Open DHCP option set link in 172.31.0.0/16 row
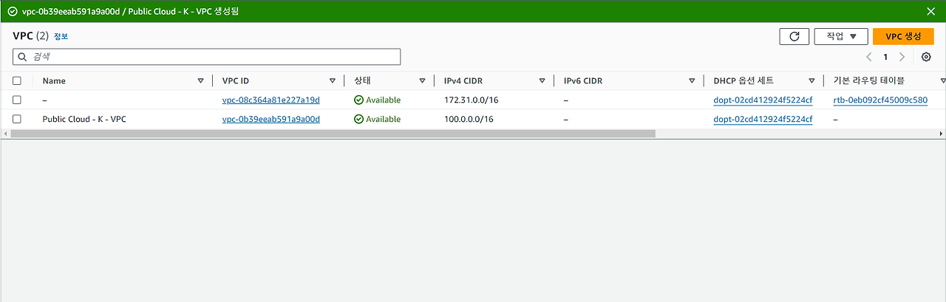The height and width of the screenshot is (302, 946). coord(763,100)
